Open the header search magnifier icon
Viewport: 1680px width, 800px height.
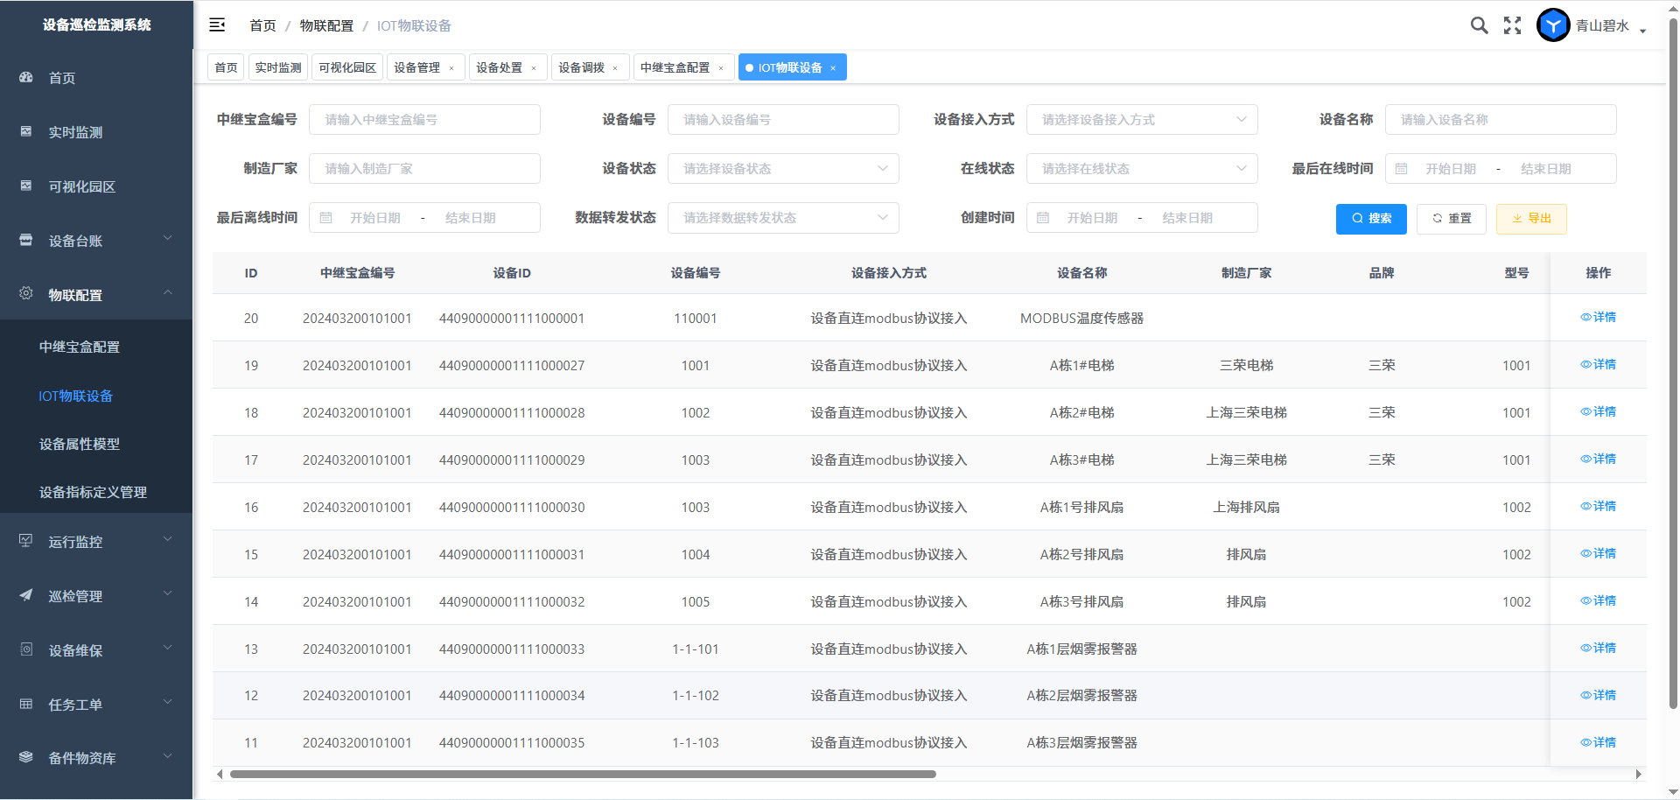pos(1479,25)
